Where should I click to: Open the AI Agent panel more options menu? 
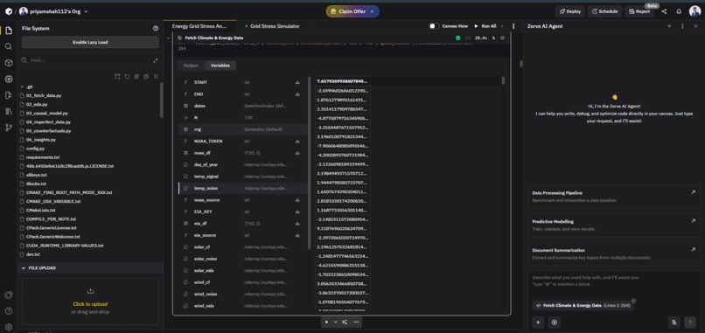[682, 26]
